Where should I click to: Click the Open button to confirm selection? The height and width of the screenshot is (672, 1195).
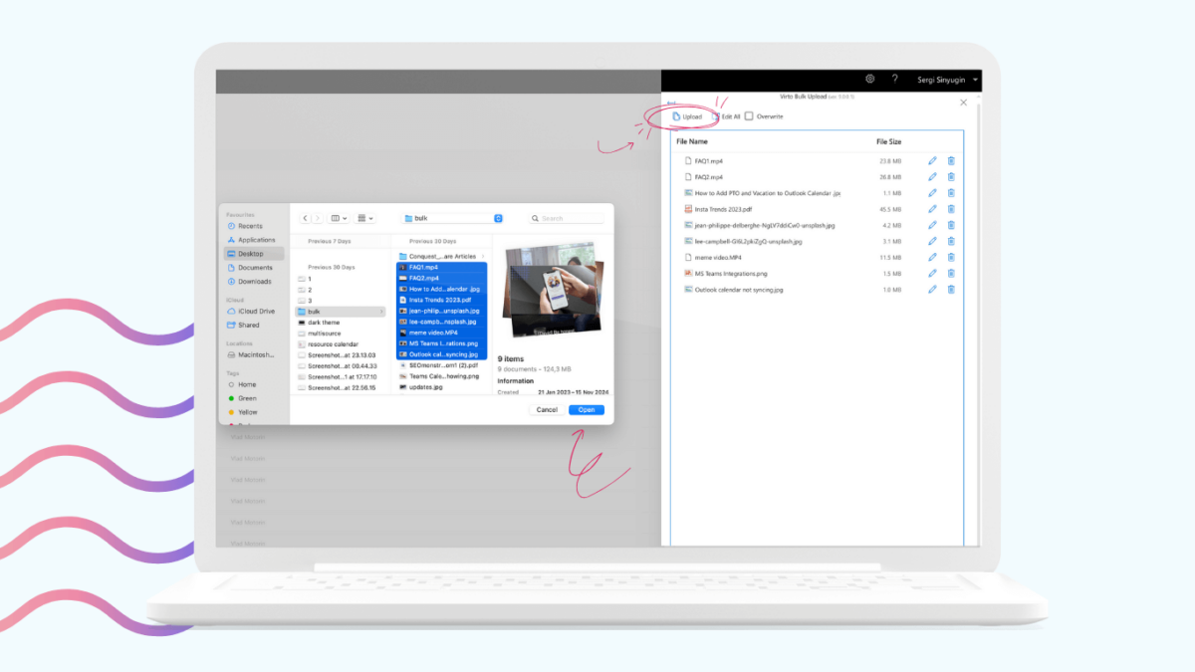coord(586,409)
